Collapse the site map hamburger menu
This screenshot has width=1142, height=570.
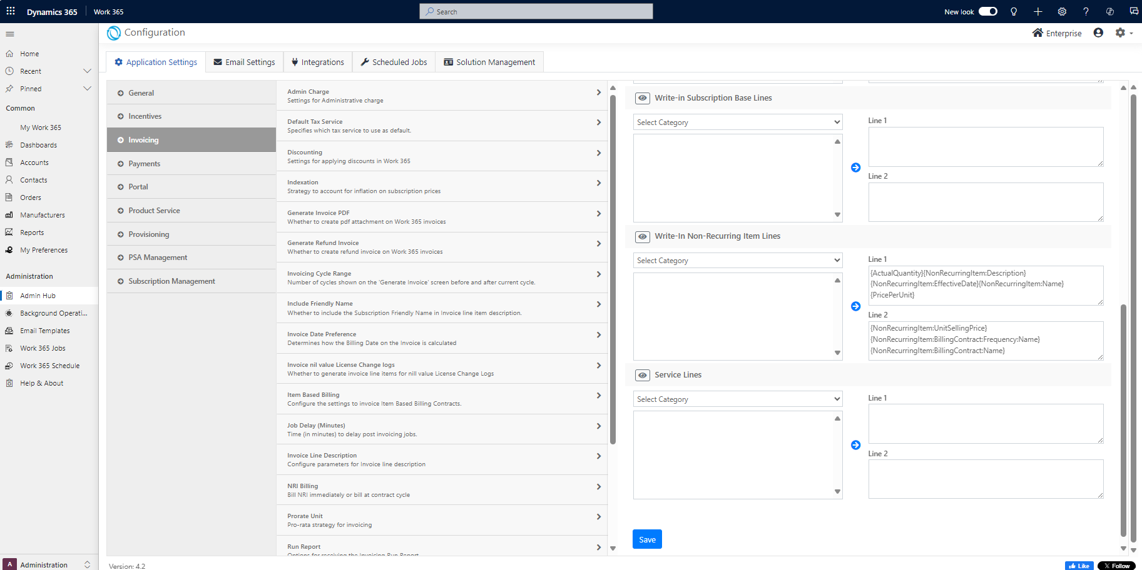tap(10, 34)
